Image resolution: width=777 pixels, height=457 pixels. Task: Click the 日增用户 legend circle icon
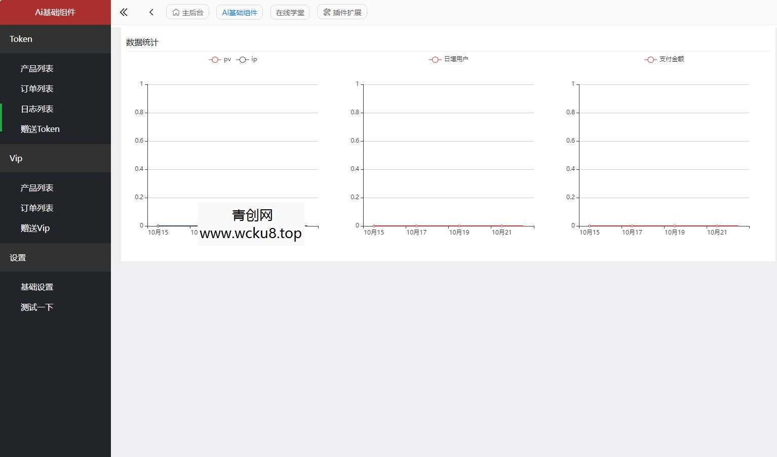click(x=435, y=59)
